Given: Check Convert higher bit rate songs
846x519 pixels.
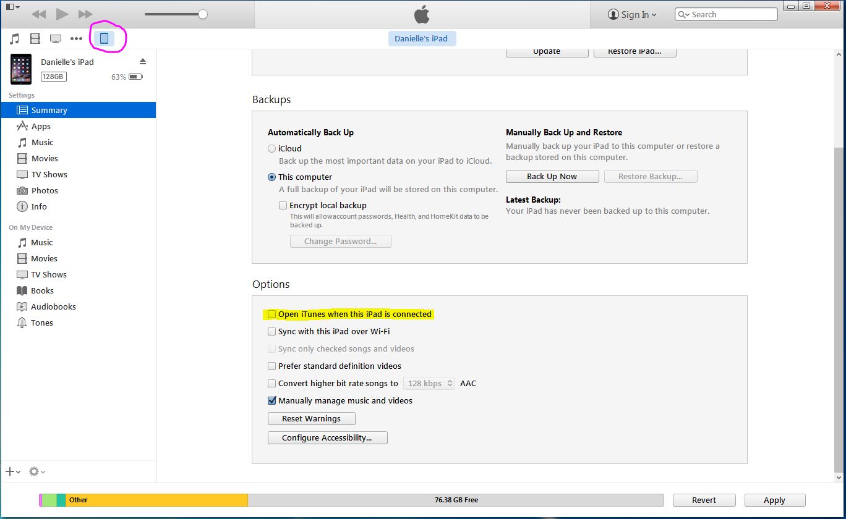Looking at the screenshot, I should [x=271, y=383].
